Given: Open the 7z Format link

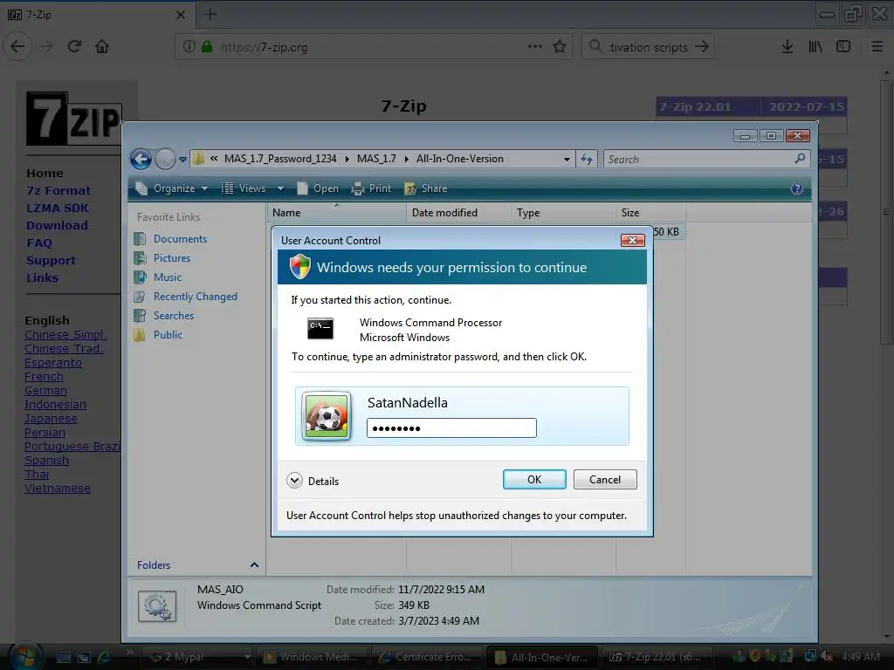Looking at the screenshot, I should click(x=58, y=191).
